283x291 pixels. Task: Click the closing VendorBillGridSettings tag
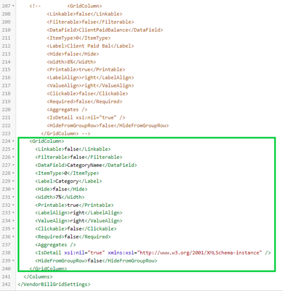pyautogui.click(x=54, y=285)
